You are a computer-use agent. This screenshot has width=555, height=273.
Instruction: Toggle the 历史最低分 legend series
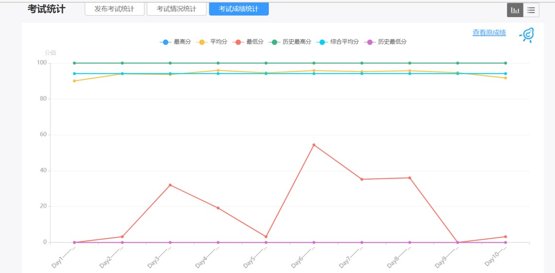coord(385,42)
